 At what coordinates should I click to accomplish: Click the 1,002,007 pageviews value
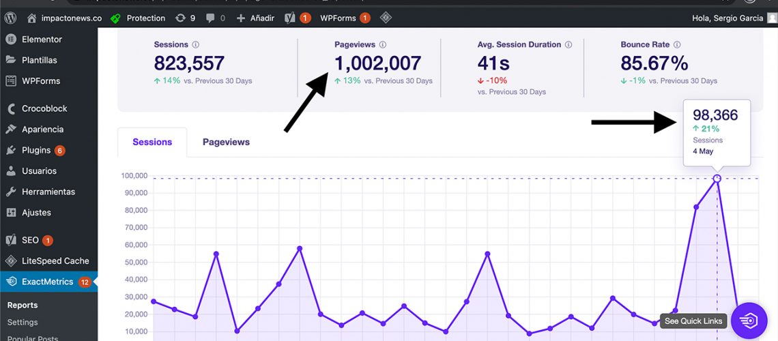[377, 63]
